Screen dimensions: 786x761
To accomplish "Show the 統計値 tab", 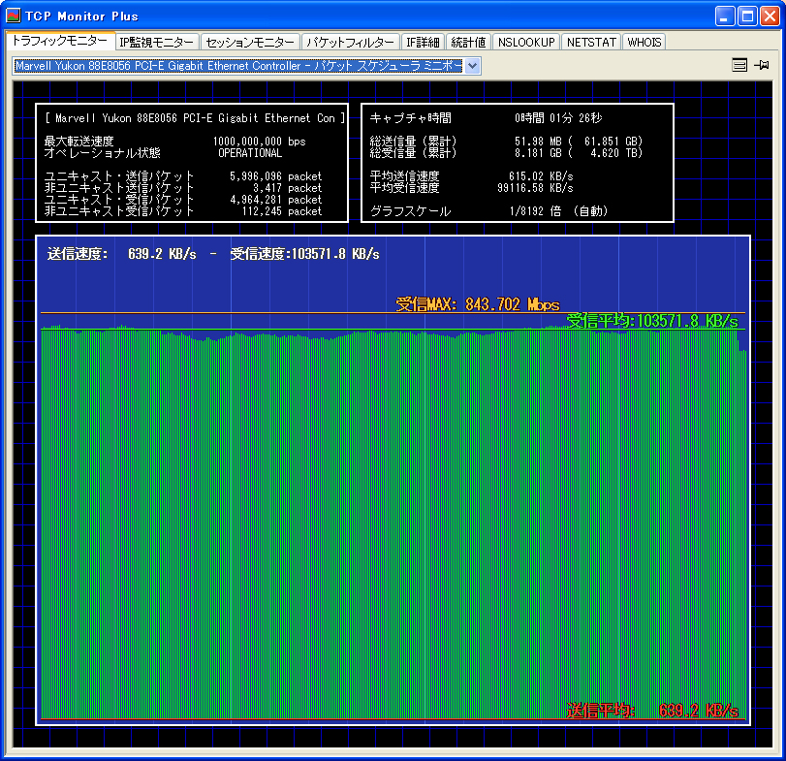I will click(x=468, y=43).
